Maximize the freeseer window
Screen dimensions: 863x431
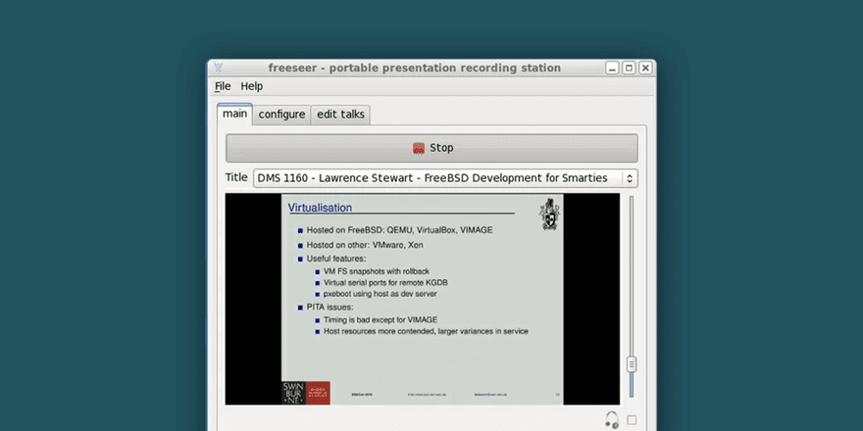tap(629, 68)
